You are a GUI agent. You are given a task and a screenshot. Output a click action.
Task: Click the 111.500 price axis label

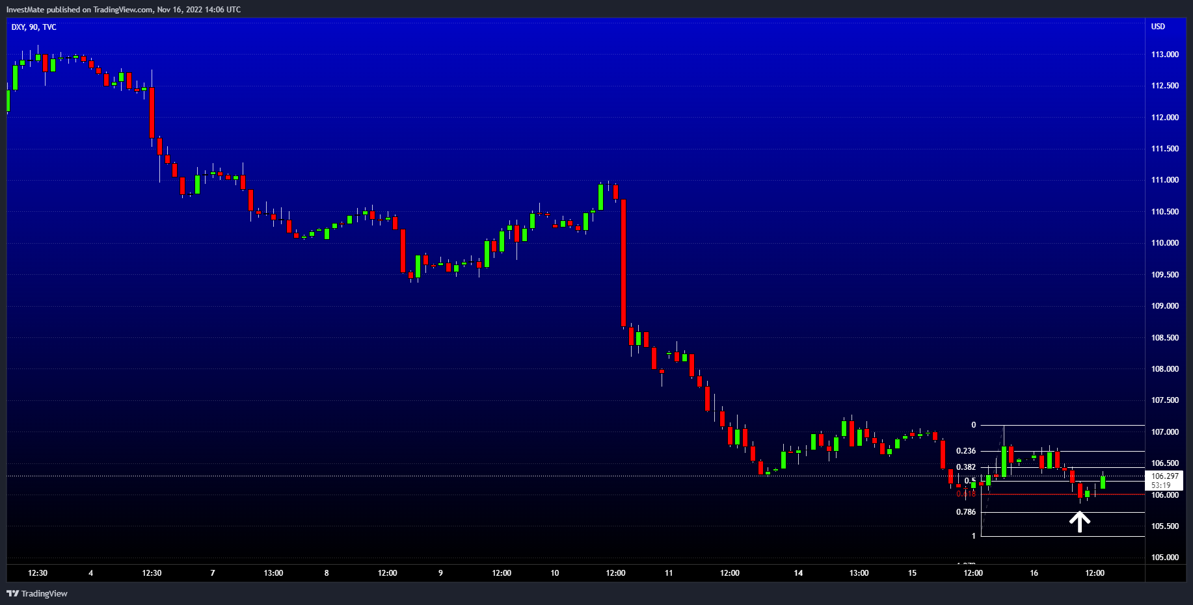tap(1164, 149)
